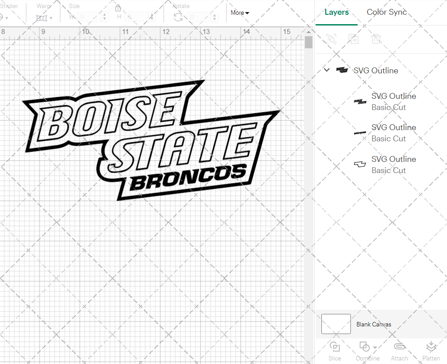Collapse the SVG Outline layer group
The height and width of the screenshot is (364, 447).
point(326,70)
